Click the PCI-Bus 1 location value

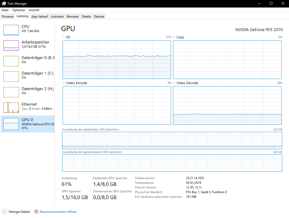pos(206,192)
